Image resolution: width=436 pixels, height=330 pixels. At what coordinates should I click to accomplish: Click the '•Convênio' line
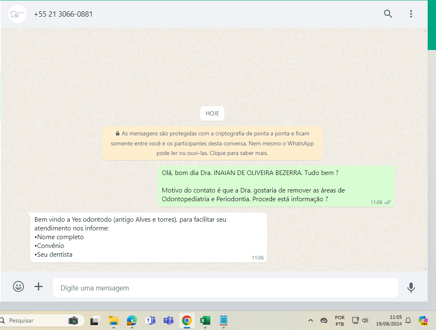pos(49,246)
